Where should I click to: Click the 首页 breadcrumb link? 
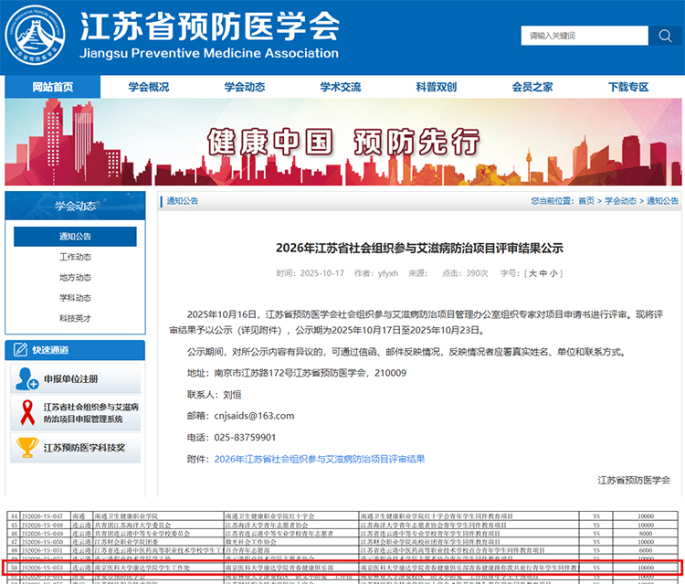585,201
